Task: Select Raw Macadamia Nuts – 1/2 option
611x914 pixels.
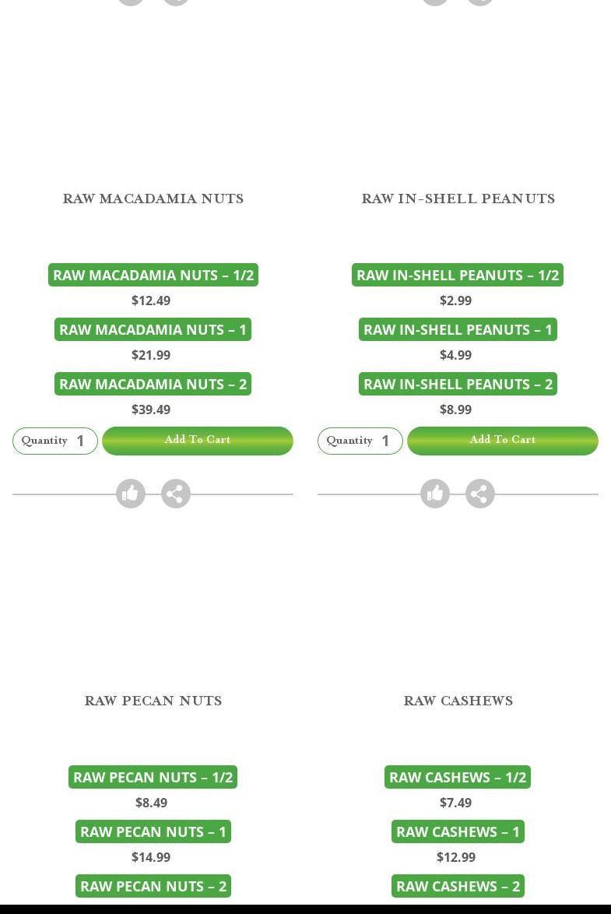Action: pyautogui.click(x=153, y=275)
